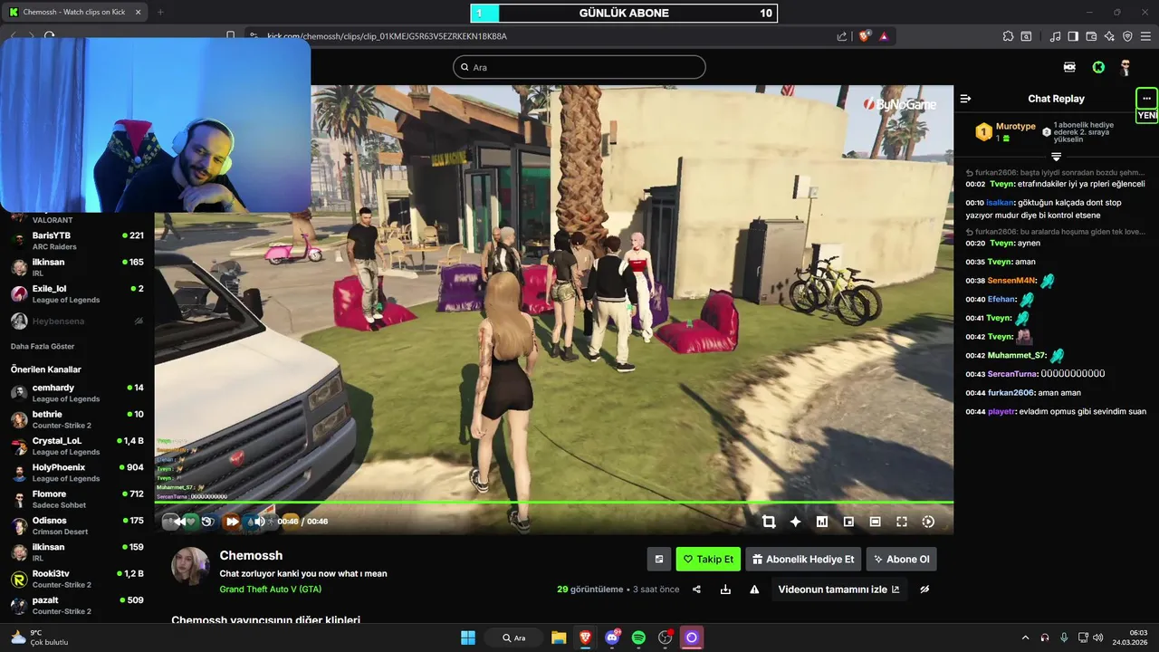Click the crop clip icon in player

coord(769,522)
